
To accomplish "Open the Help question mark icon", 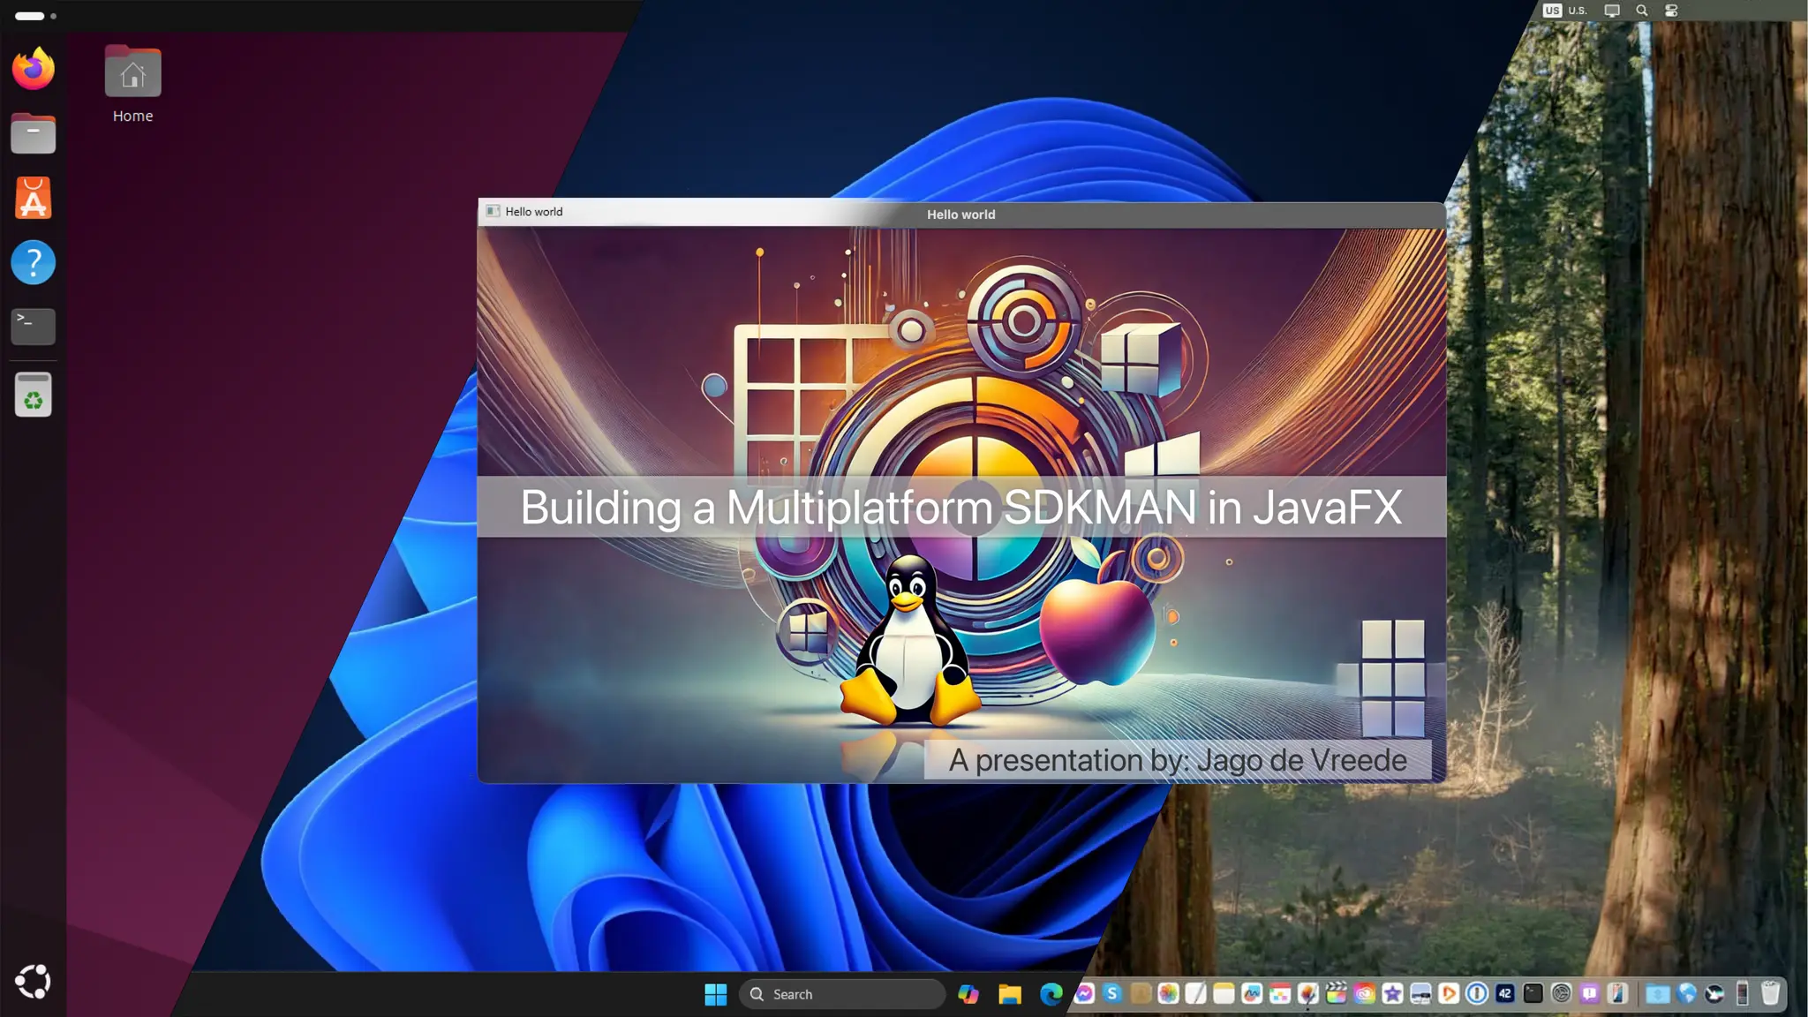I will pos(34,262).
